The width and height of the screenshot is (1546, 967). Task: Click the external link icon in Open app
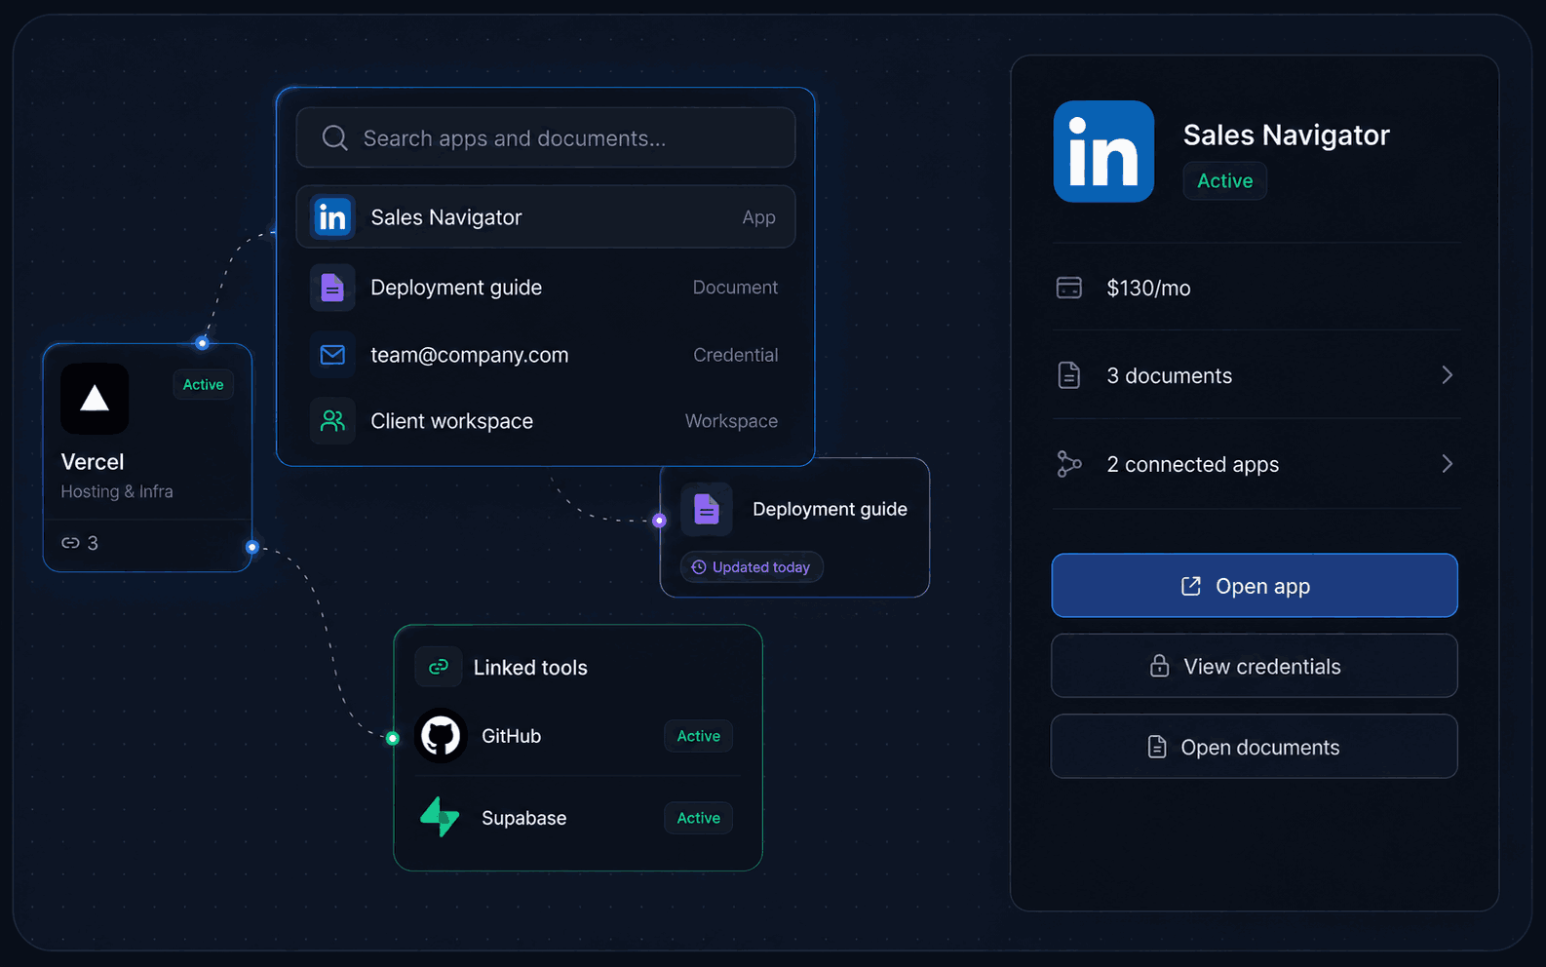[1191, 586]
